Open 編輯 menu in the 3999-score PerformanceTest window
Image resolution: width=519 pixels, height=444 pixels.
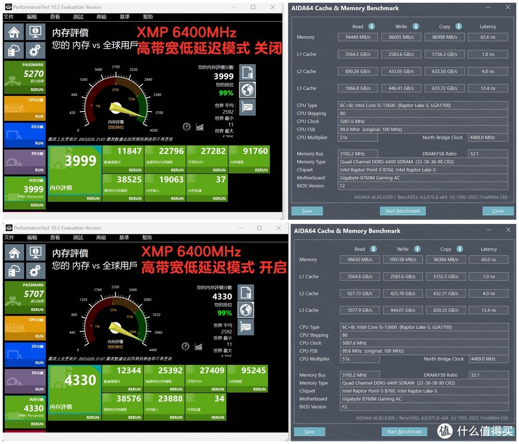[x=32, y=17]
